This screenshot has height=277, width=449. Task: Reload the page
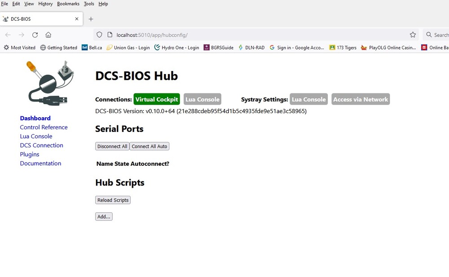coord(35,35)
